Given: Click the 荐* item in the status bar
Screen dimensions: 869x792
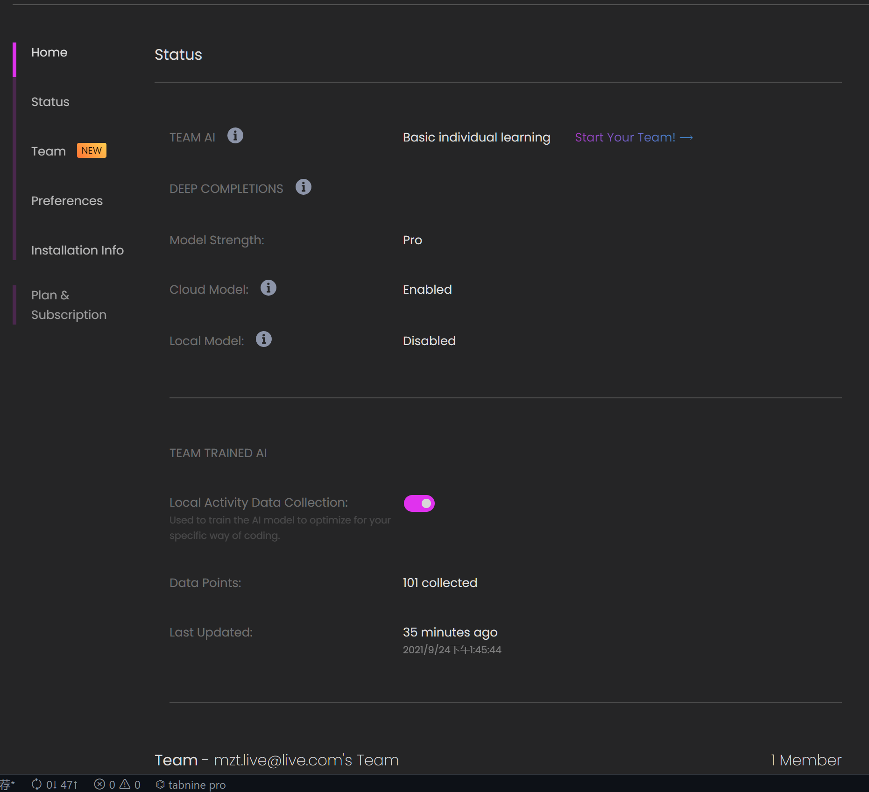Looking at the screenshot, I should [x=8, y=785].
